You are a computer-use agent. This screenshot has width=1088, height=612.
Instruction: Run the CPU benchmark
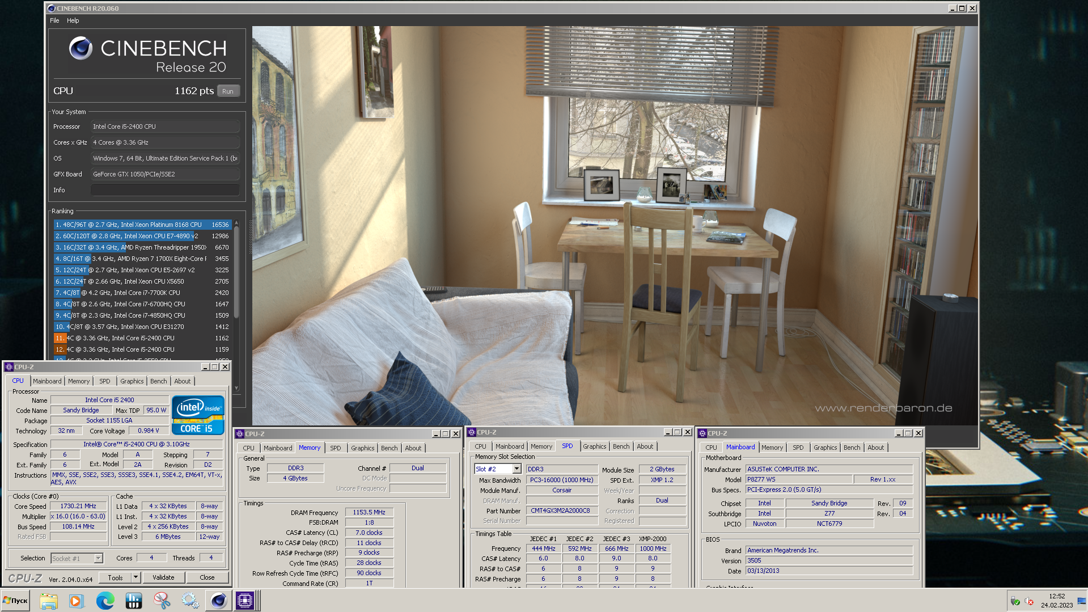click(x=228, y=91)
